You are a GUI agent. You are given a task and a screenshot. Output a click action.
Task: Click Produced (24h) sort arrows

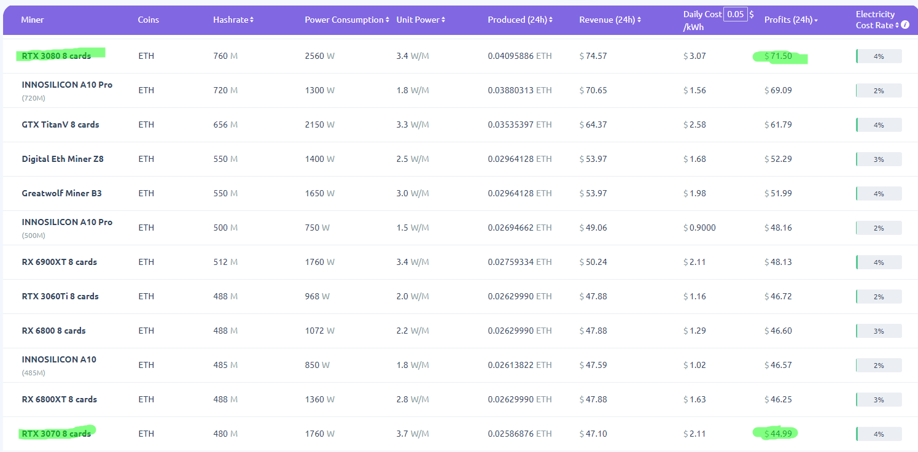(551, 20)
